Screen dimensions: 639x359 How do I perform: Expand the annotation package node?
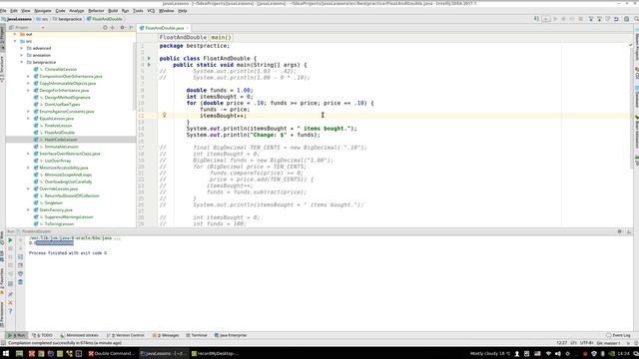[x=22, y=55]
